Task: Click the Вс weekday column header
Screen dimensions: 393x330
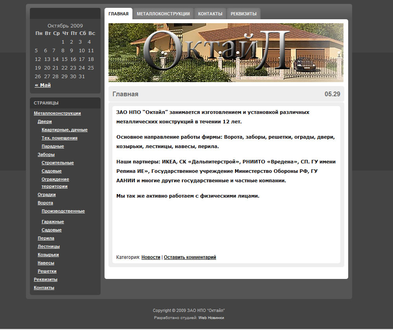Action: point(92,33)
